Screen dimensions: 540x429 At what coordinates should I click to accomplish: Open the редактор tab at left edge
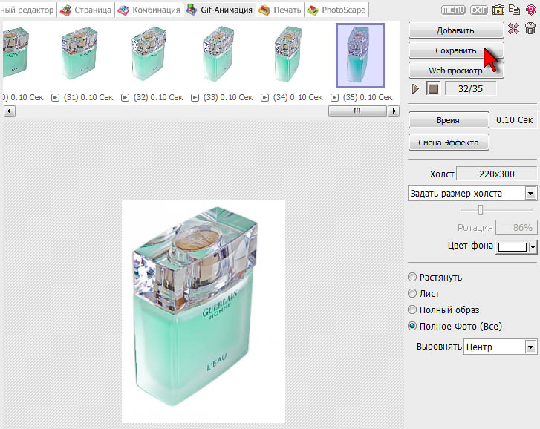(27, 10)
